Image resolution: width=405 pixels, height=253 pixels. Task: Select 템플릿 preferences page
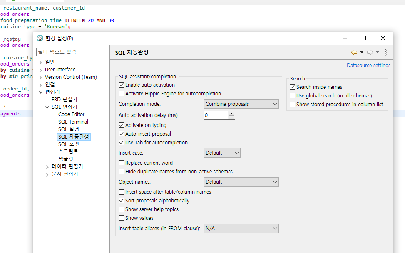point(66,159)
